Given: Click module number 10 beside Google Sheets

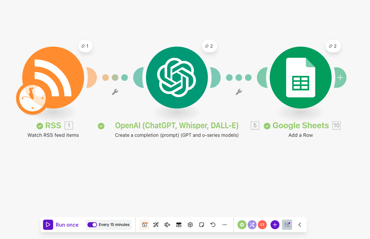Looking at the screenshot, I should (336, 125).
